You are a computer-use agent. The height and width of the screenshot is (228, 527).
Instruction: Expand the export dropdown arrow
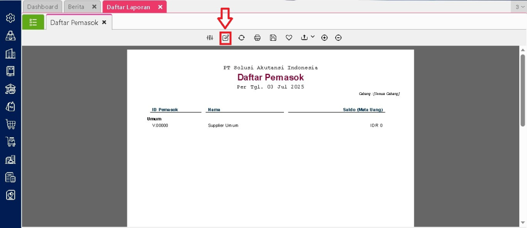click(313, 37)
